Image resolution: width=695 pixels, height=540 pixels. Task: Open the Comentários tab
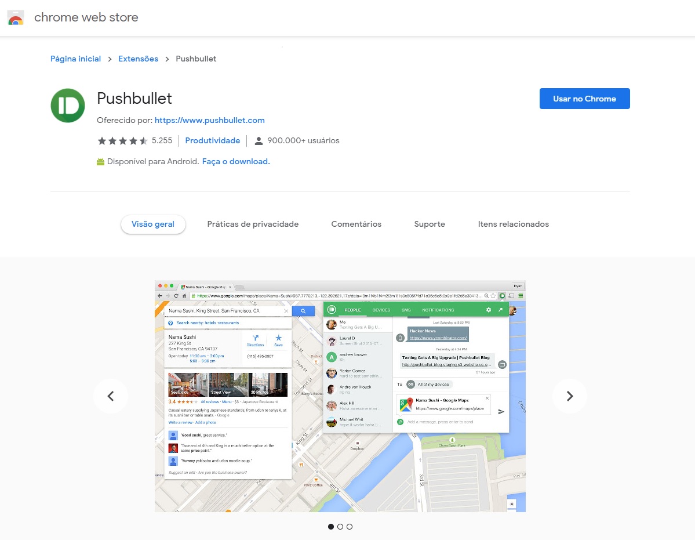coord(356,224)
